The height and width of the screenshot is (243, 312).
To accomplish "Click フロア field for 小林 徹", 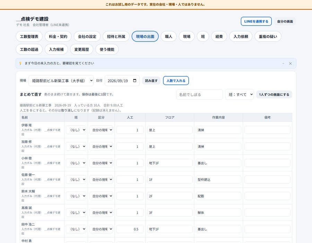I will 170,163.
